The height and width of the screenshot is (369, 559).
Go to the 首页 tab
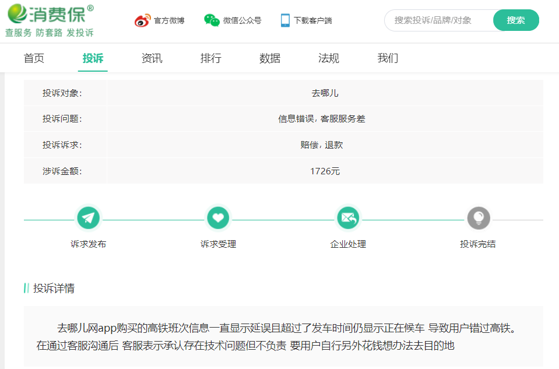click(x=34, y=58)
